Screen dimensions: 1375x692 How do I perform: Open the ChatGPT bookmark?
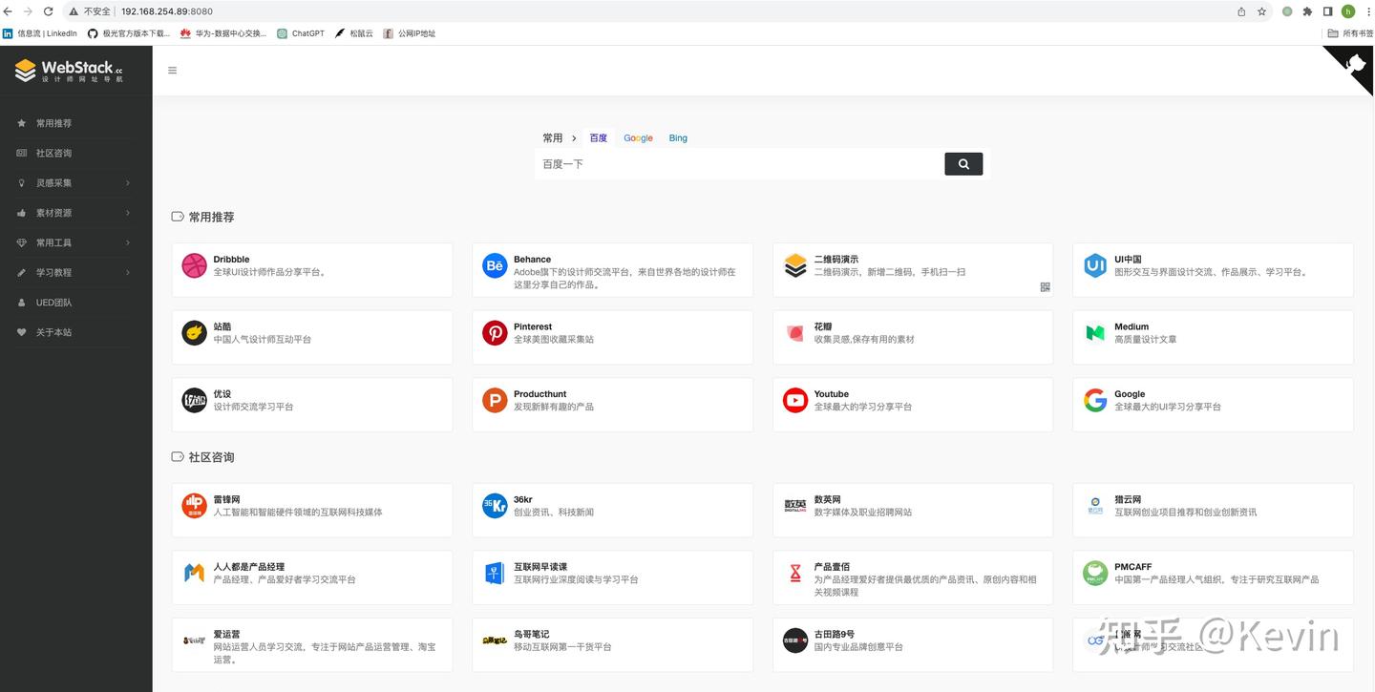tap(301, 33)
